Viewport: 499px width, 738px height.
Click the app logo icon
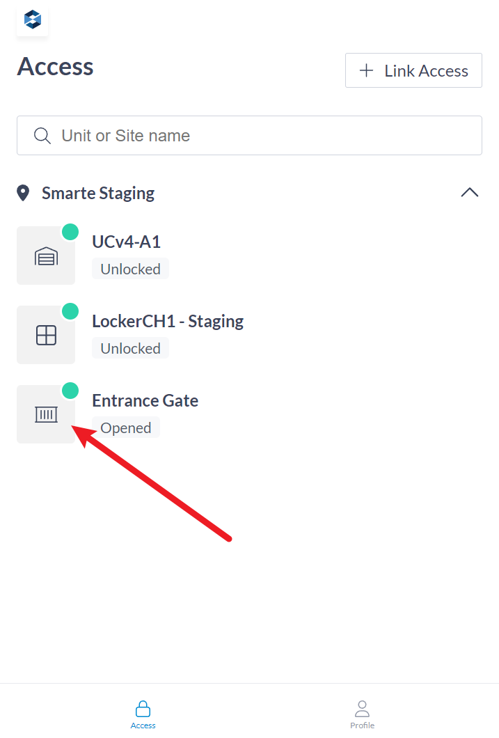pyautogui.click(x=32, y=20)
